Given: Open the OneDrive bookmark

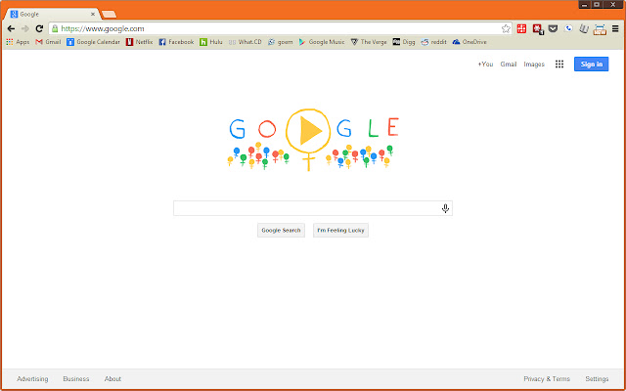Looking at the screenshot, I should click(x=469, y=42).
